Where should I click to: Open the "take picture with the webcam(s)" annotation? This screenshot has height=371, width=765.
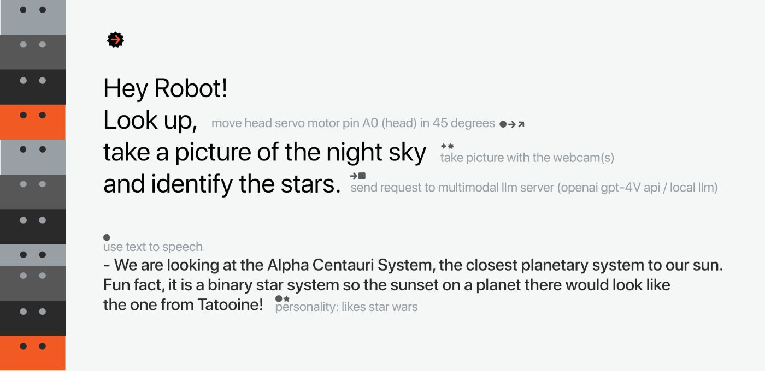(527, 158)
